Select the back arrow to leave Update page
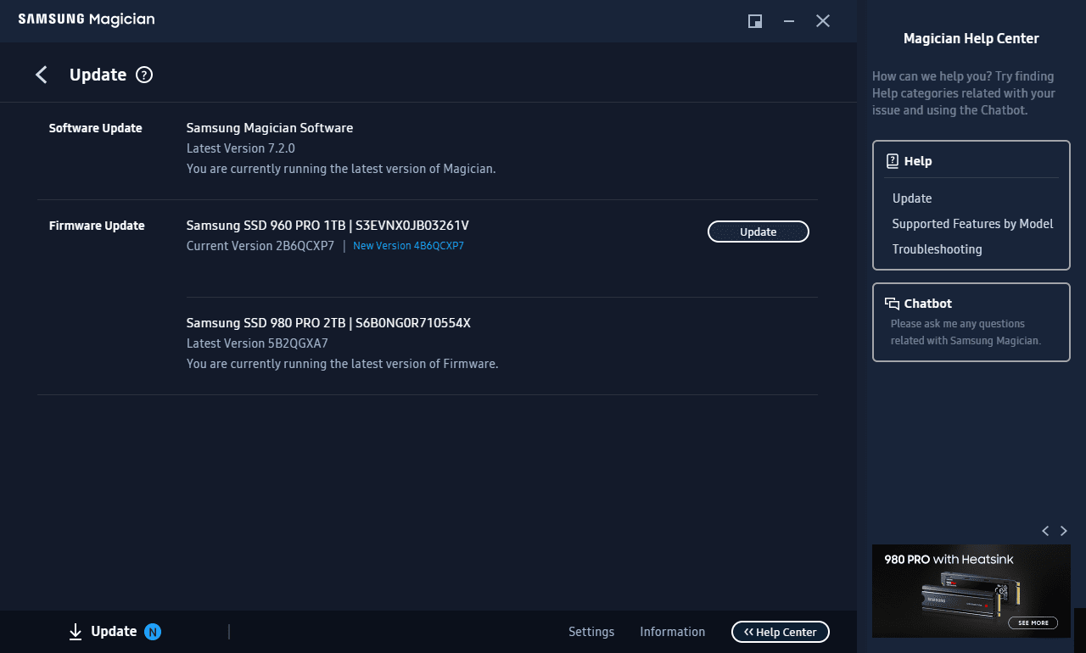This screenshot has height=653, width=1086. click(x=41, y=75)
